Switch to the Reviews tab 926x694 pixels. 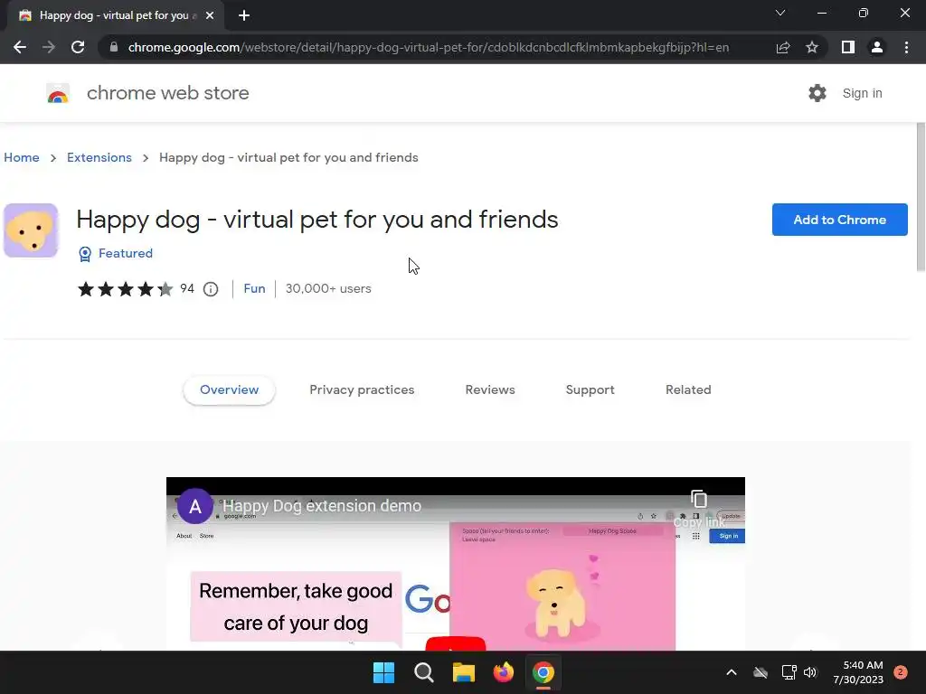tap(490, 390)
